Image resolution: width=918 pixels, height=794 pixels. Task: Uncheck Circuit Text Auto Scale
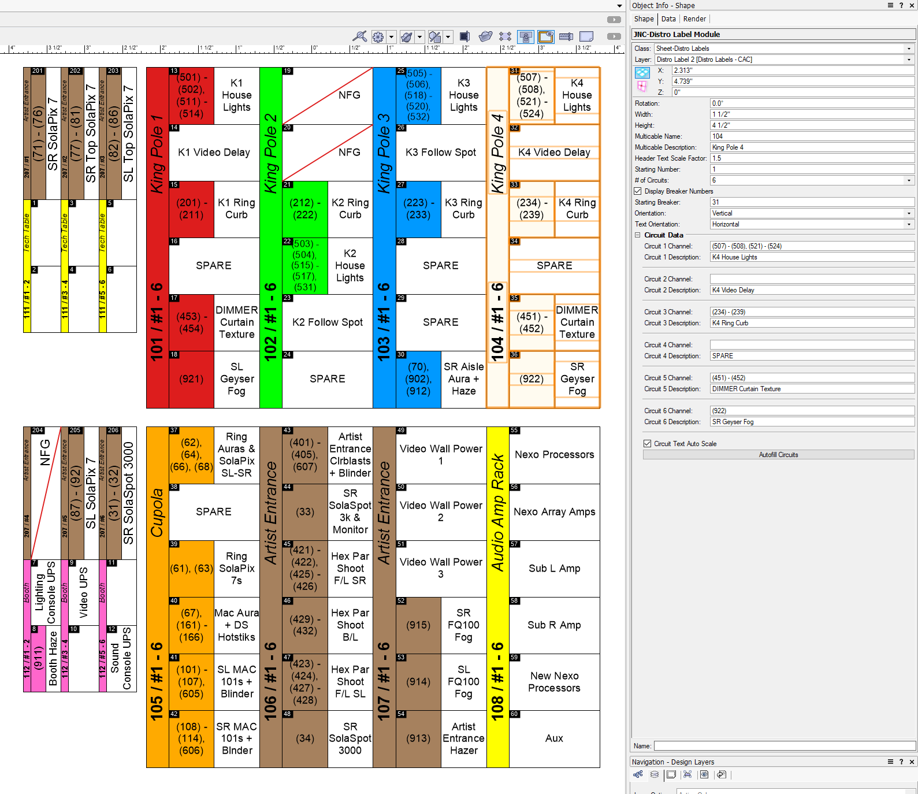pos(647,444)
